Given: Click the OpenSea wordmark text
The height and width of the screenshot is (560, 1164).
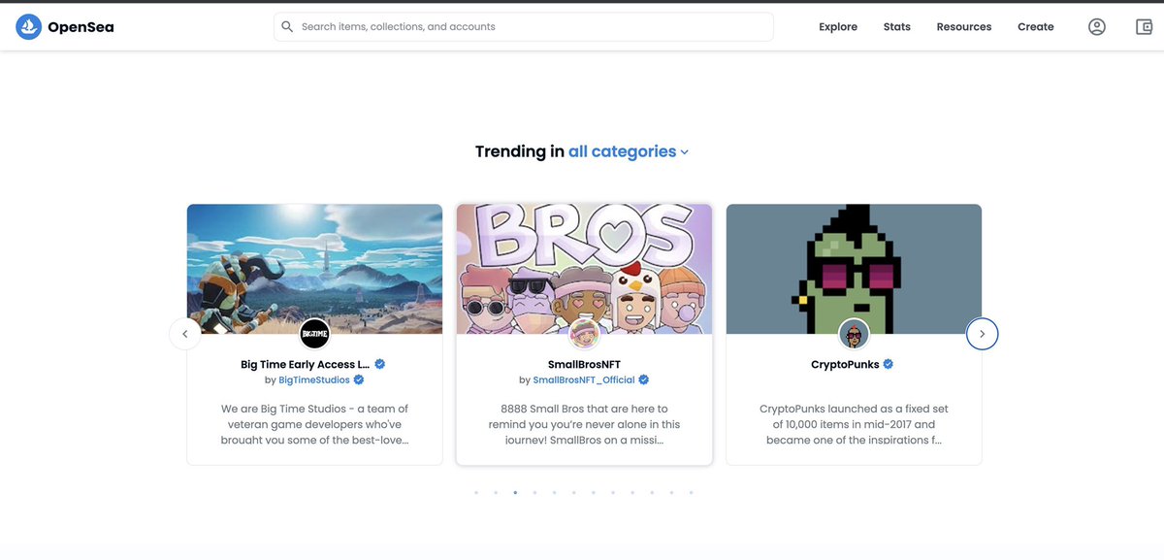Looking at the screenshot, I should click(x=81, y=27).
